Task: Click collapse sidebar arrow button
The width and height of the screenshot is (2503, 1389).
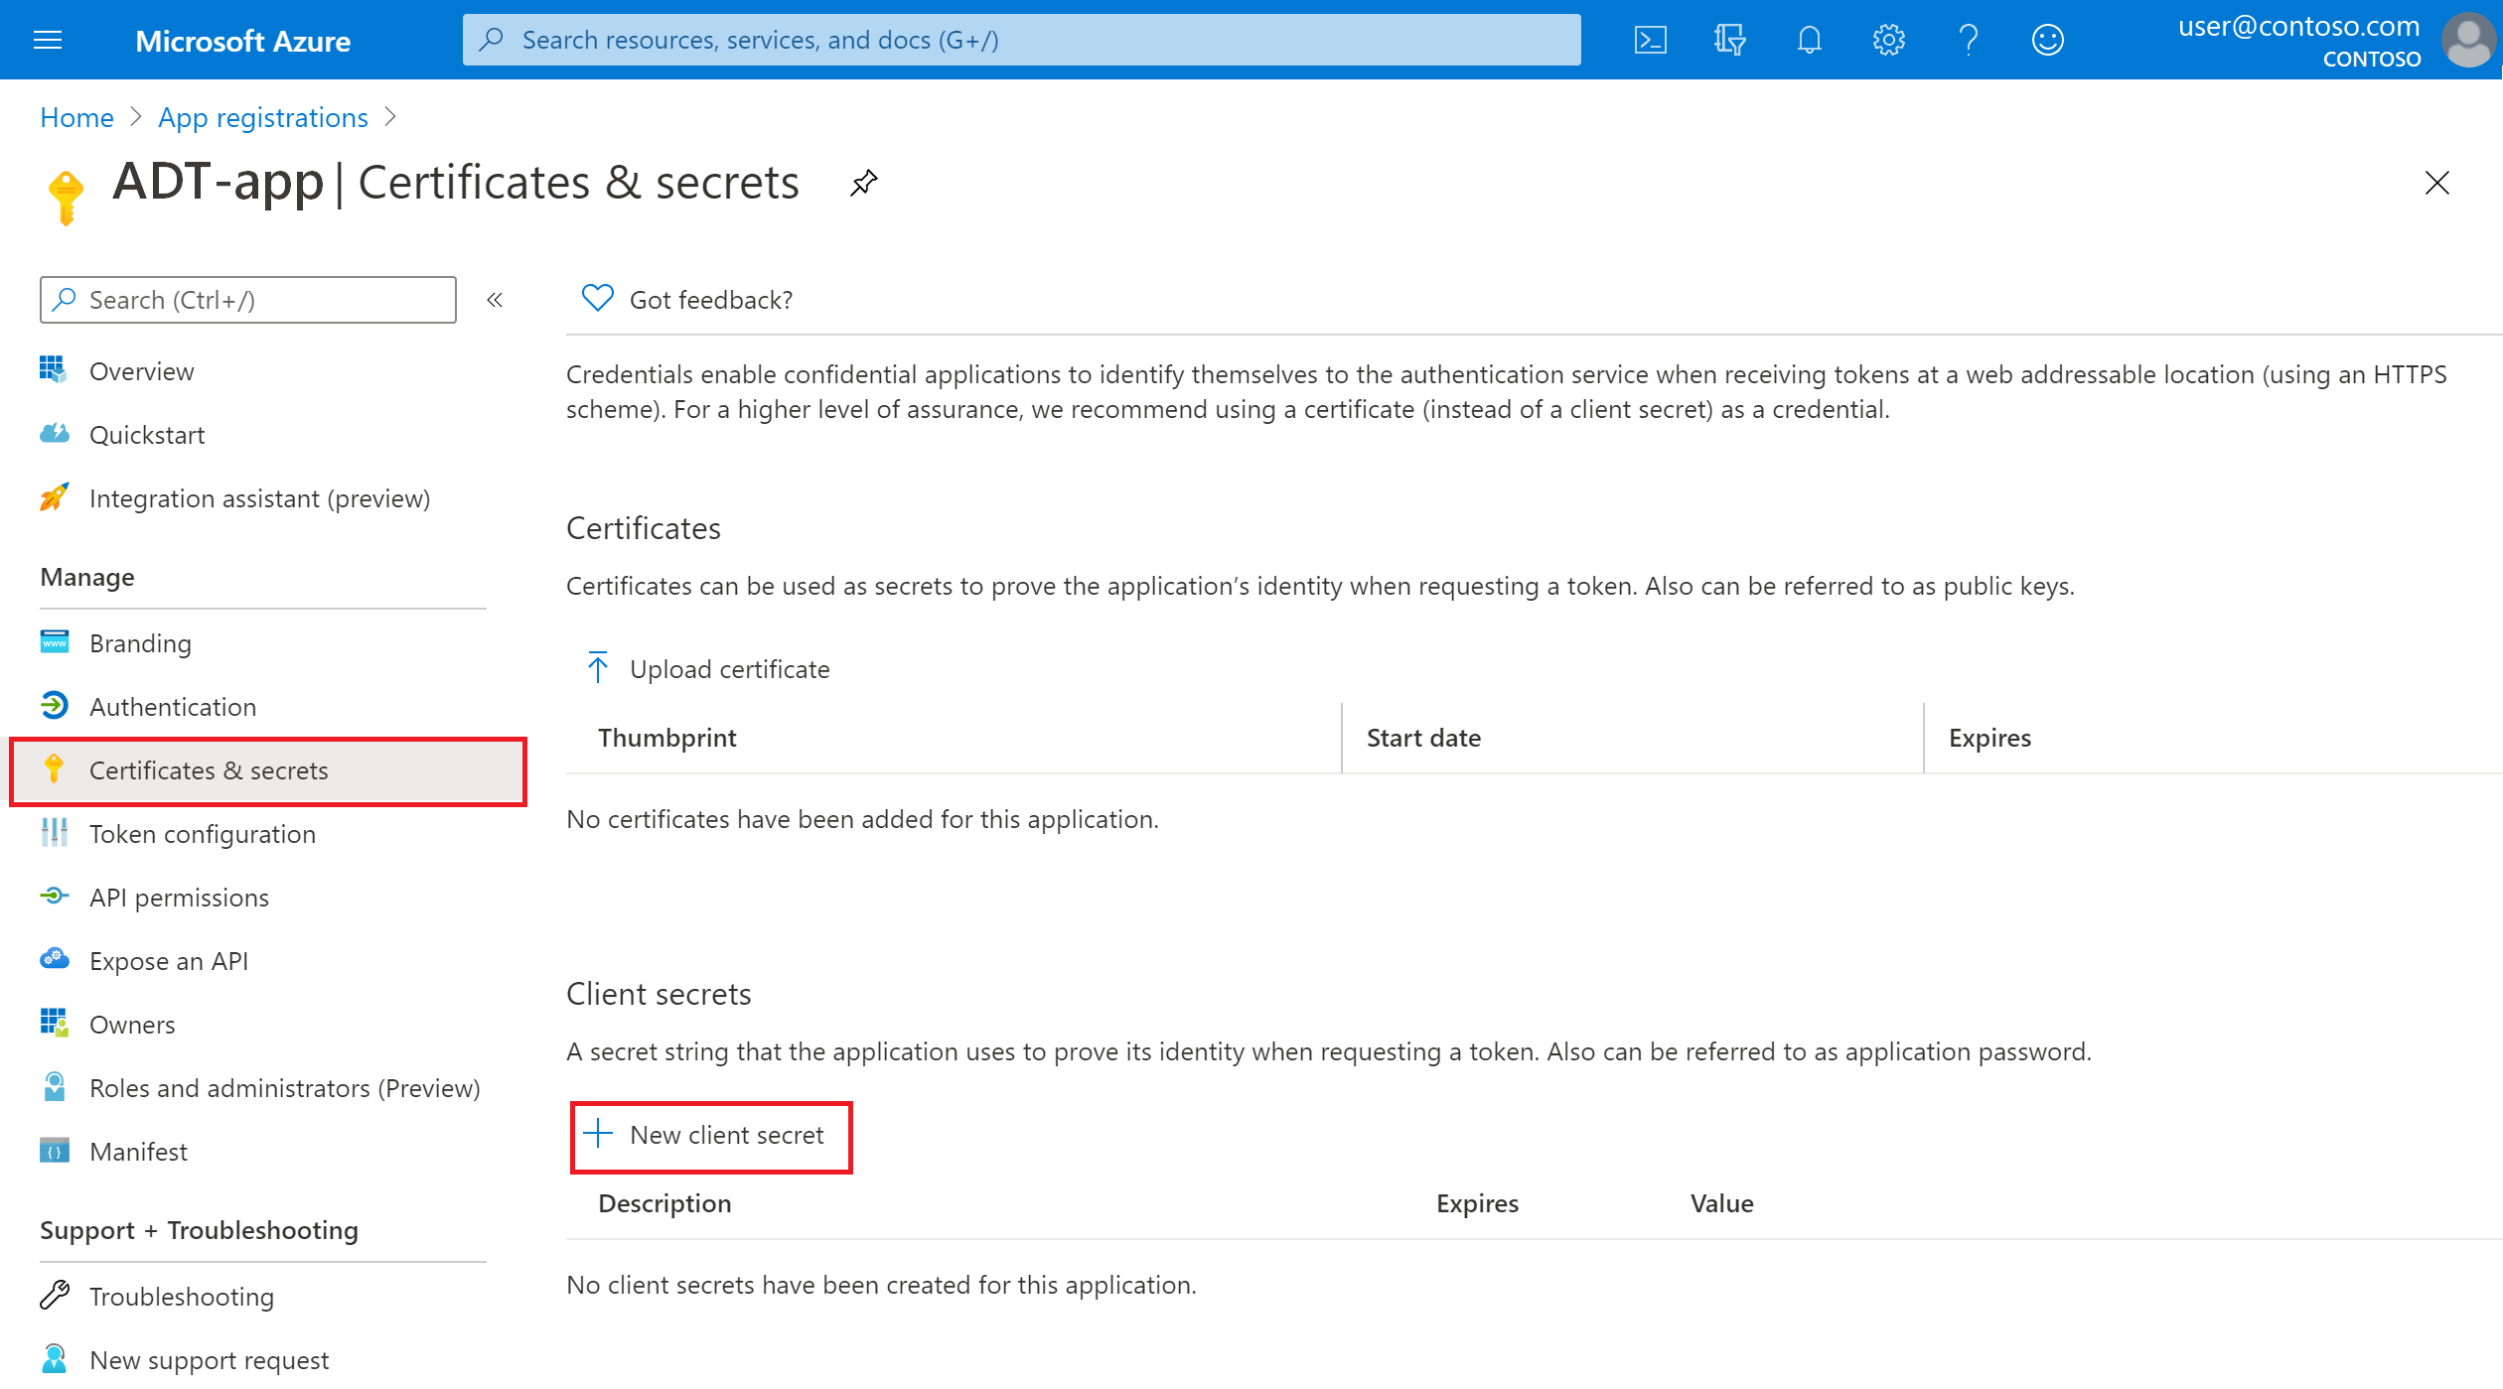Action: 495,300
